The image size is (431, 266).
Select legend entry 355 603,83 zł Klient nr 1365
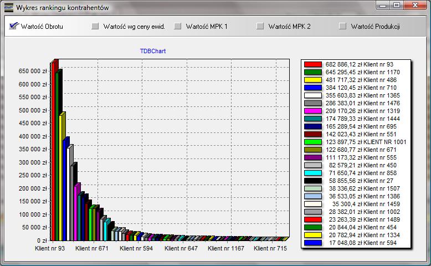point(362,95)
